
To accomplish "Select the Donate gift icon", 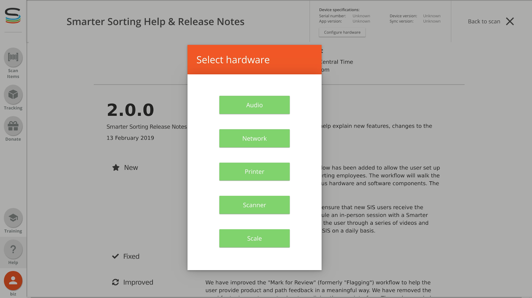I will (x=13, y=126).
